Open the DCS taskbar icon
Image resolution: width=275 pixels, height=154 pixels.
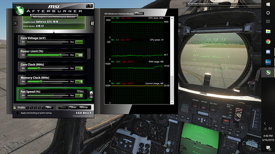[x=268, y=62]
